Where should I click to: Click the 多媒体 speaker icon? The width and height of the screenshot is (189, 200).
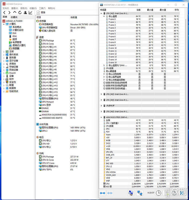[7, 64]
